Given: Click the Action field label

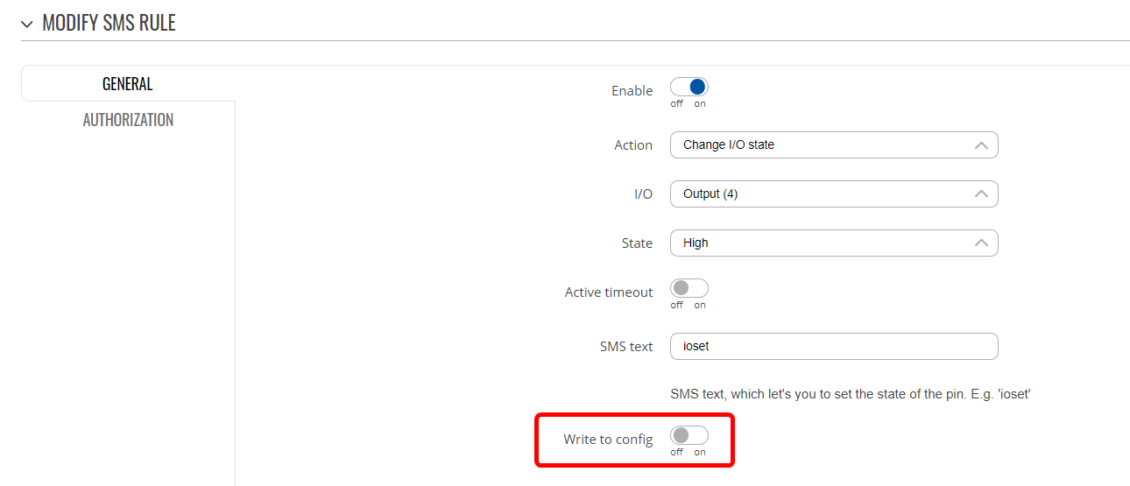Looking at the screenshot, I should 633,145.
